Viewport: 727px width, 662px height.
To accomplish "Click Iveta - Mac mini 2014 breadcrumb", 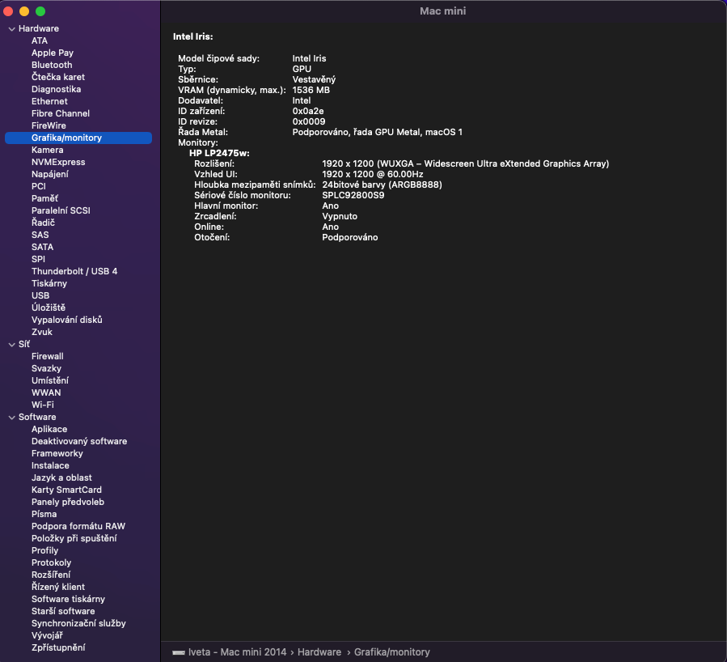I will pyautogui.click(x=238, y=652).
